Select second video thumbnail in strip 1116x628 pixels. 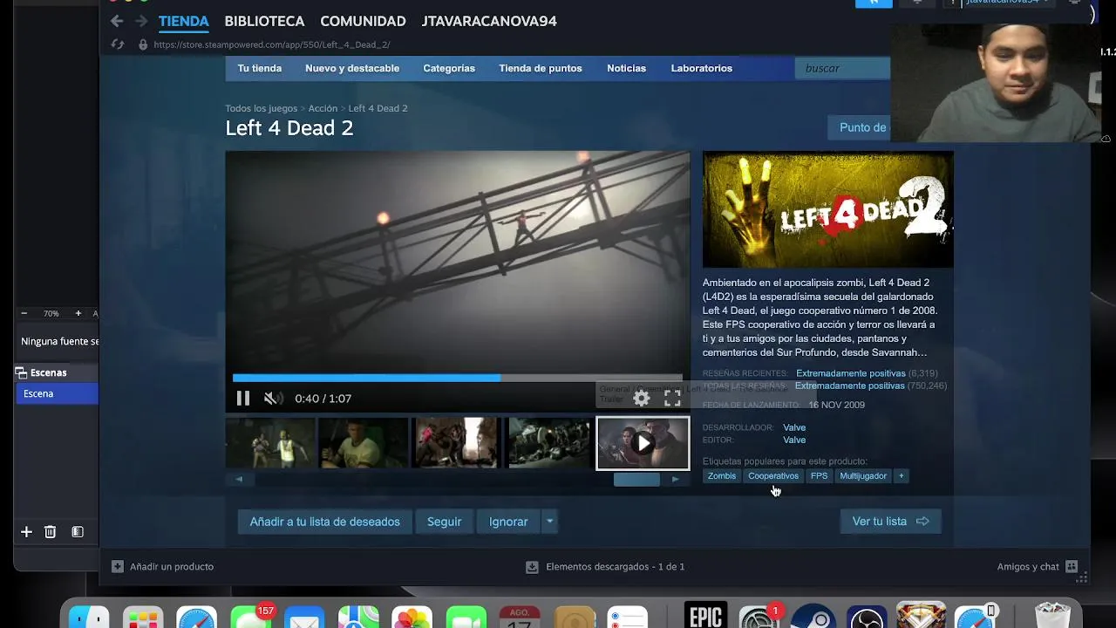tap(364, 443)
